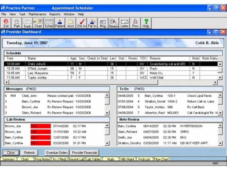Open the Maintenance menu
The width and height of the screenshot is (227, 170).
coord(37,14)
